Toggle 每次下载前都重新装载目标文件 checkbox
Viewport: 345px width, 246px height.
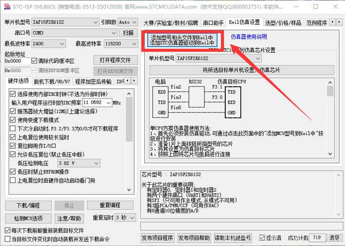pos(8,230)
